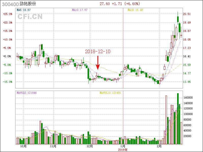Viewport: 203px width, 152px height.
Task: Click the MAVOL5:121846 volume label
Action: click(27, 93)
